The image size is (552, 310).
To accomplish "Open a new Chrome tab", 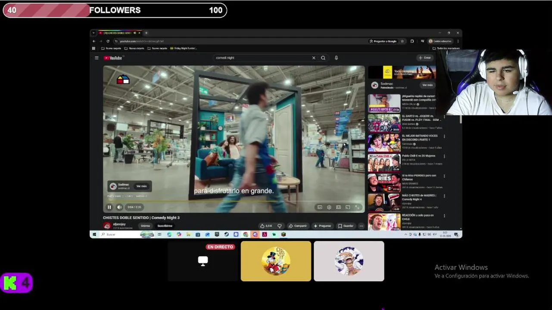I will [146, 33].
